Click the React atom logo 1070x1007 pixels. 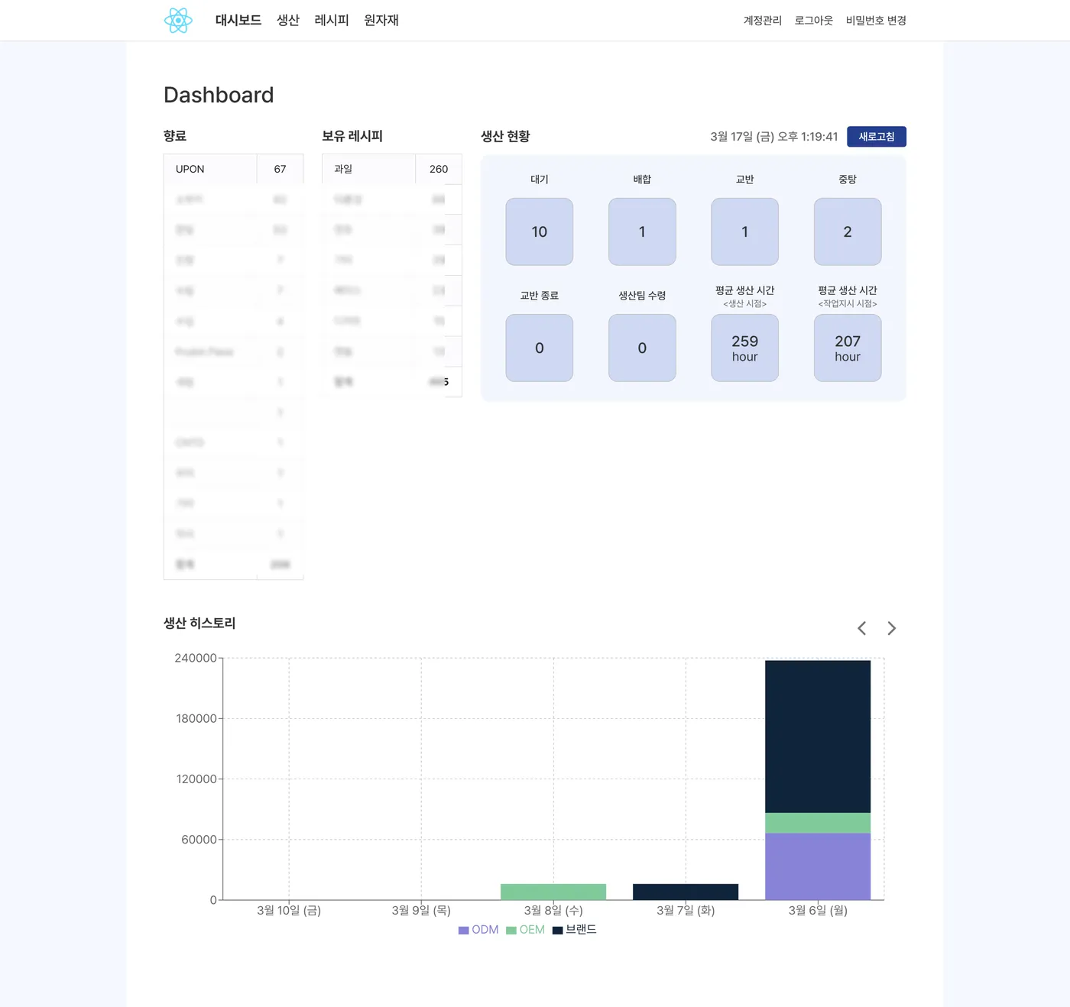pyautogui.click(x=178, y=21)
